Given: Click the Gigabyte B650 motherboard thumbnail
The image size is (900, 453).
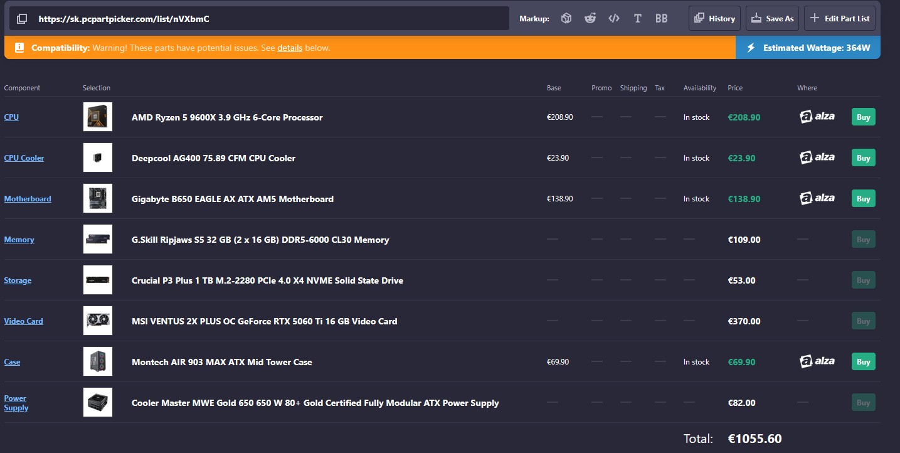Looking at the screenshot, I should 98,198.
